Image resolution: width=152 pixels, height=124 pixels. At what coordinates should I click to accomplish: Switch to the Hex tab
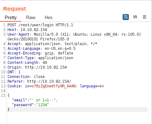[x=48, y=18]
